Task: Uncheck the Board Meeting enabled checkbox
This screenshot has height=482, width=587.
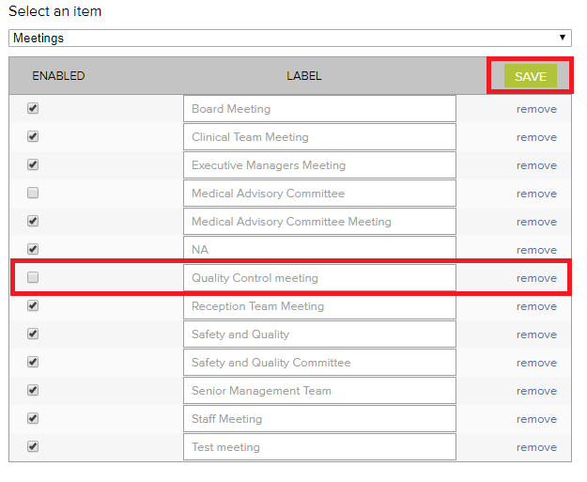Action: coord(33,109)
